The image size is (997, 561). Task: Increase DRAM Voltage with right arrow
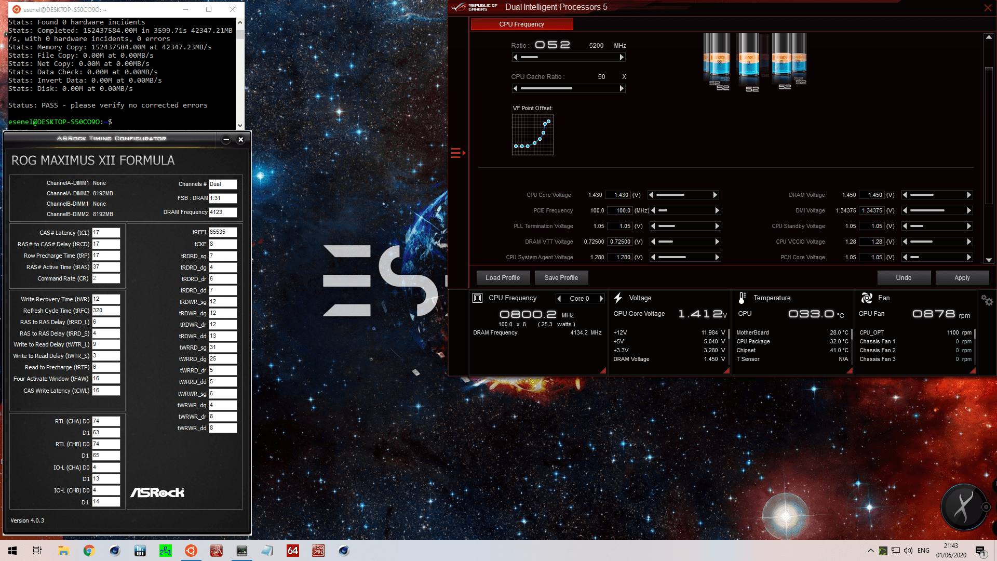click(x=969, y=195)
